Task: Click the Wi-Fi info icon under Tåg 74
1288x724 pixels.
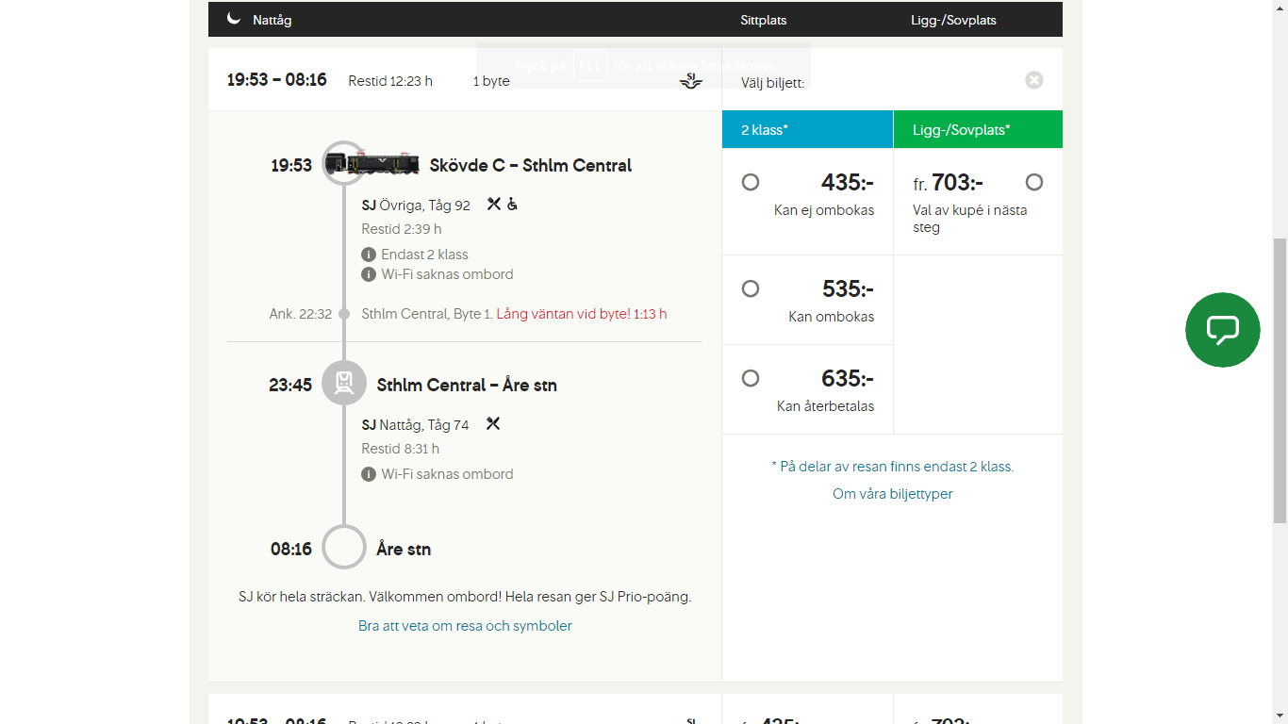Action: [x=369, y=474]
